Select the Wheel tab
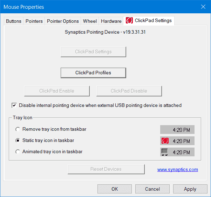The image size is (211, 197). coord(90,21)
